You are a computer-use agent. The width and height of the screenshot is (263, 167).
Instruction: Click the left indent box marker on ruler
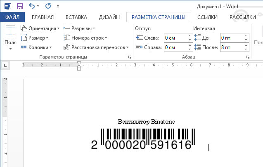tap(79, 69)
